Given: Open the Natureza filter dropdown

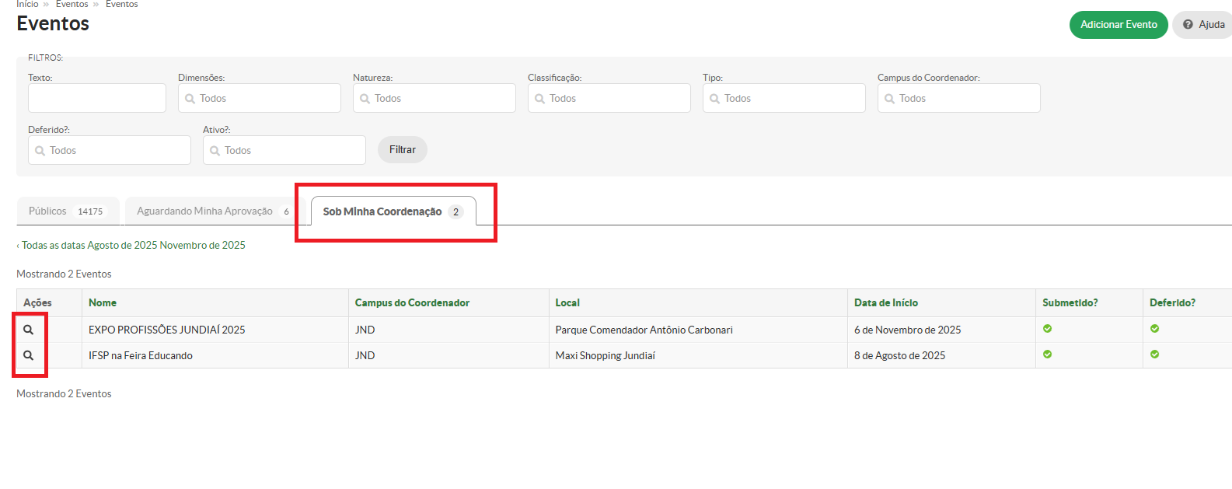Looking at the screenshot, I should pyautogui.click(x=434, y=98).
